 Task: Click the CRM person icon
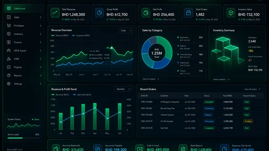coord(9,59)
